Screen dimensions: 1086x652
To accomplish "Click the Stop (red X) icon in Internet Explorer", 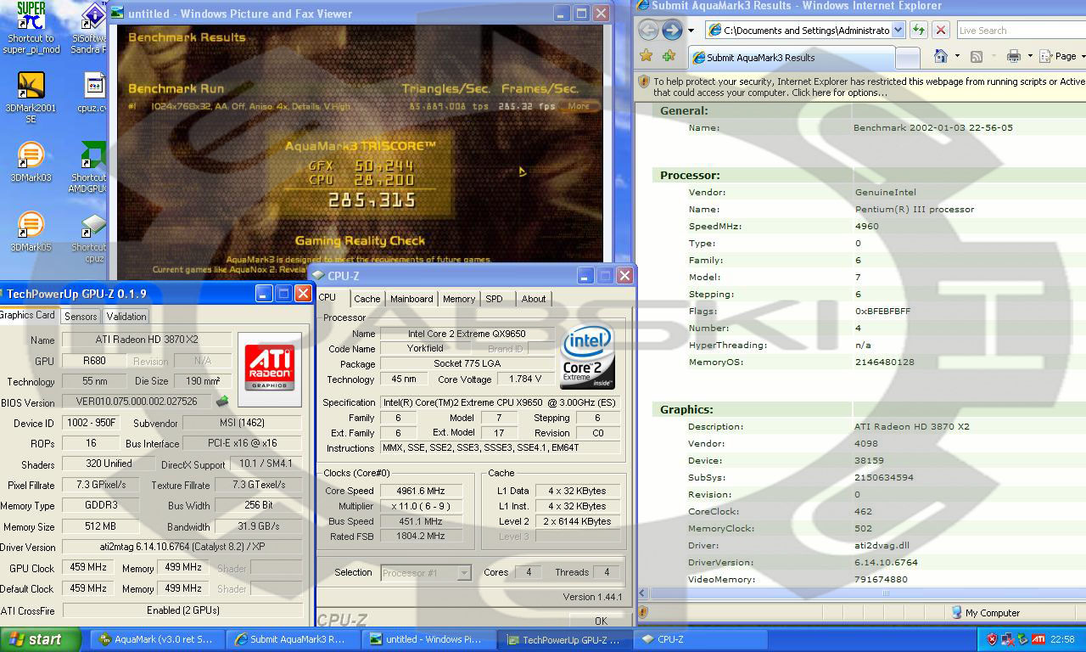I will coord(940,30).
